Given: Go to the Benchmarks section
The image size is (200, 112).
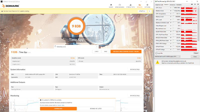Looking at the screenshot, I should coord(119,6).
